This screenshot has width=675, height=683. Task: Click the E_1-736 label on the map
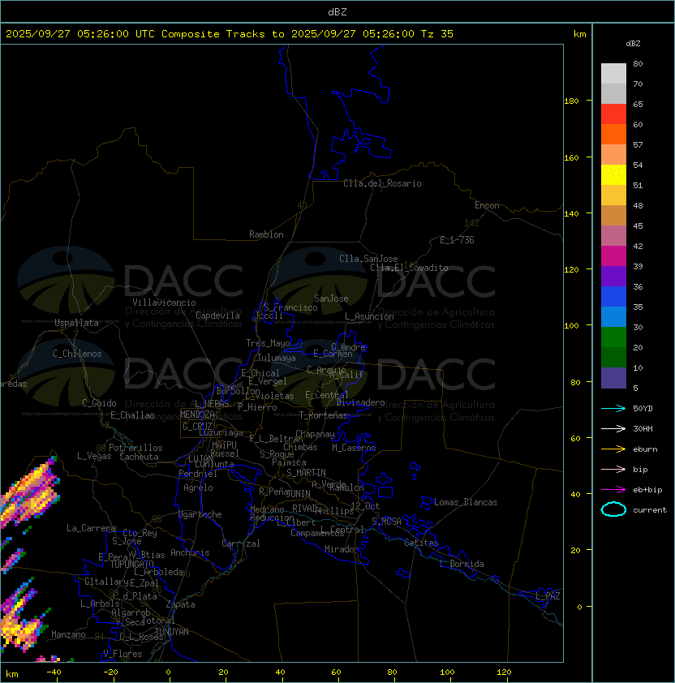tap(457, 240)
